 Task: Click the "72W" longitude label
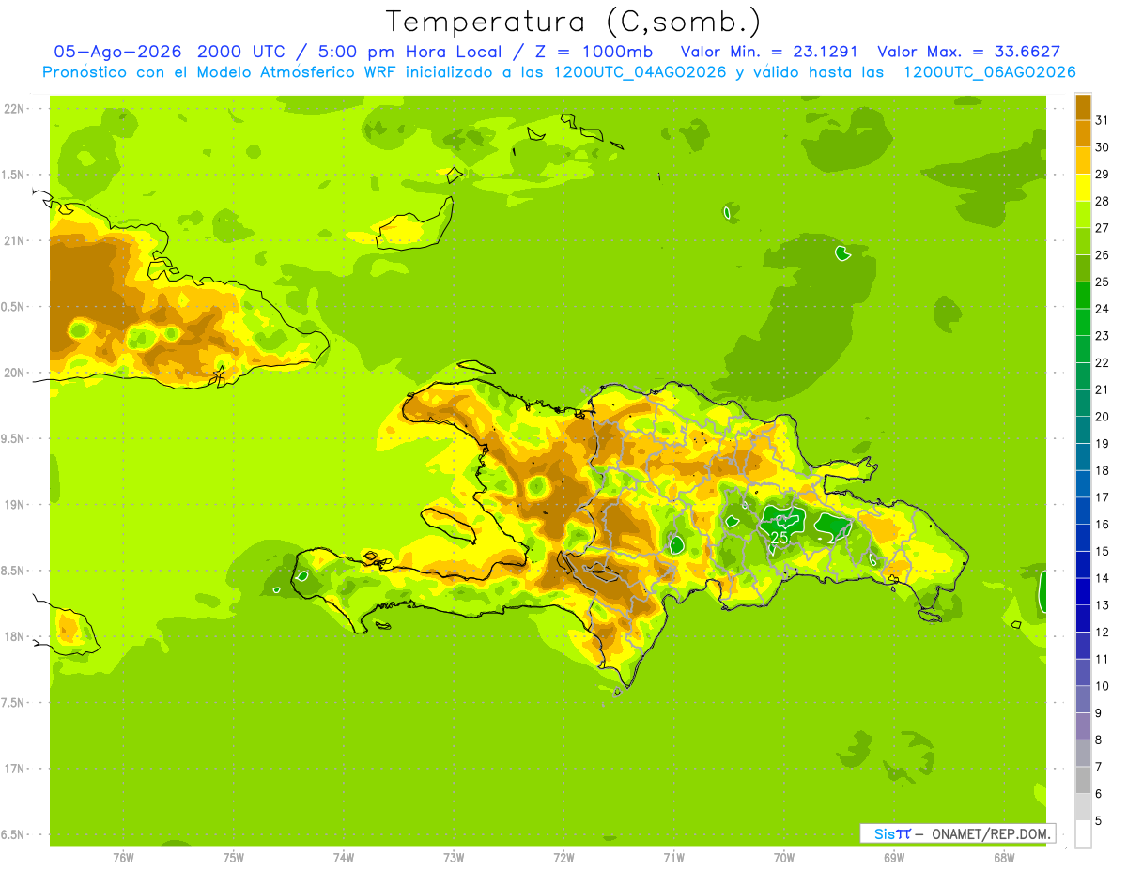(x=563, y=858)
